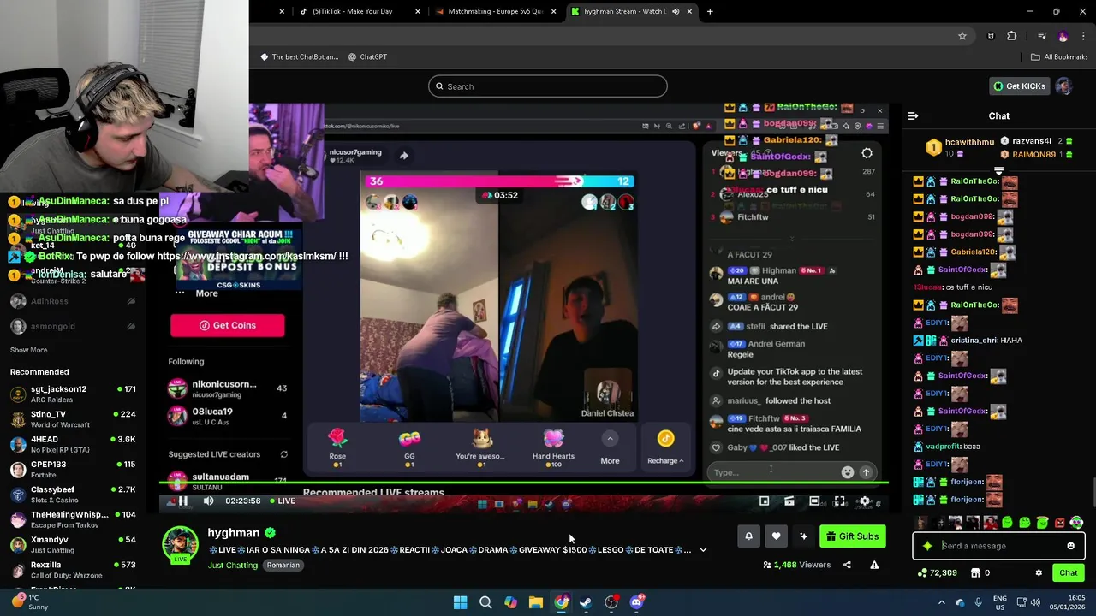Open File Explorer from taskbar
The height and width of the screenshot is (616, 1096).
click(x=535, y=602)
